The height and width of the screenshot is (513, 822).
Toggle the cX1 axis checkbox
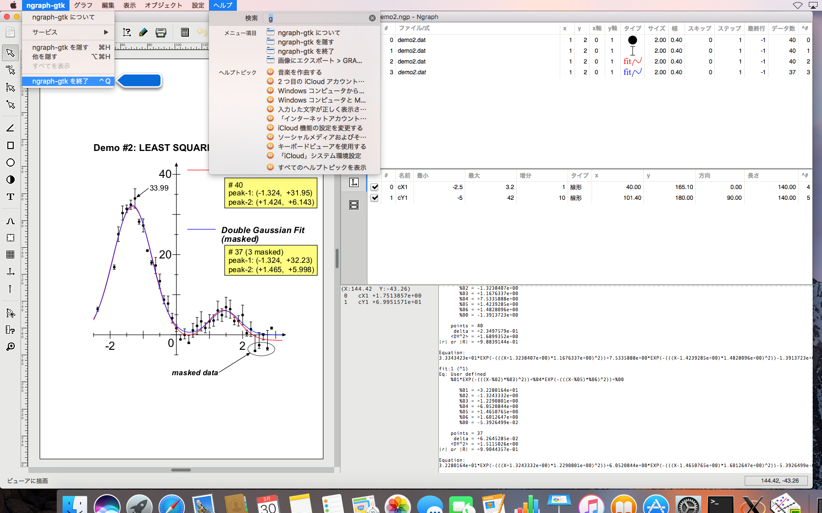coord(375,187)
